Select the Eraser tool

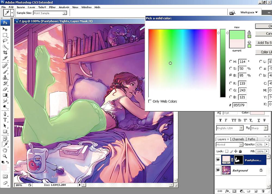coord(5,89)
